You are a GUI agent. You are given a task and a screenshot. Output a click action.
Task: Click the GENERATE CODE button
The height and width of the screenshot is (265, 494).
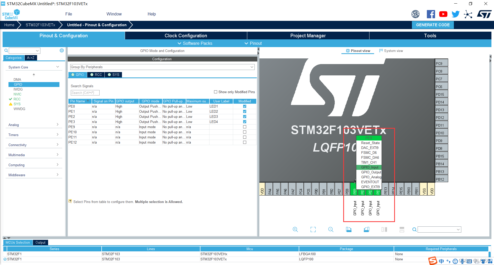[x=433, y=25]
